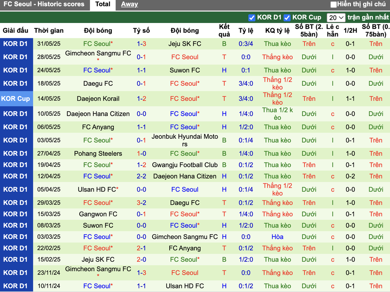Select Suwon FC in the 24/05/25 match
The image size is (390, 292).
coord(185,70)
